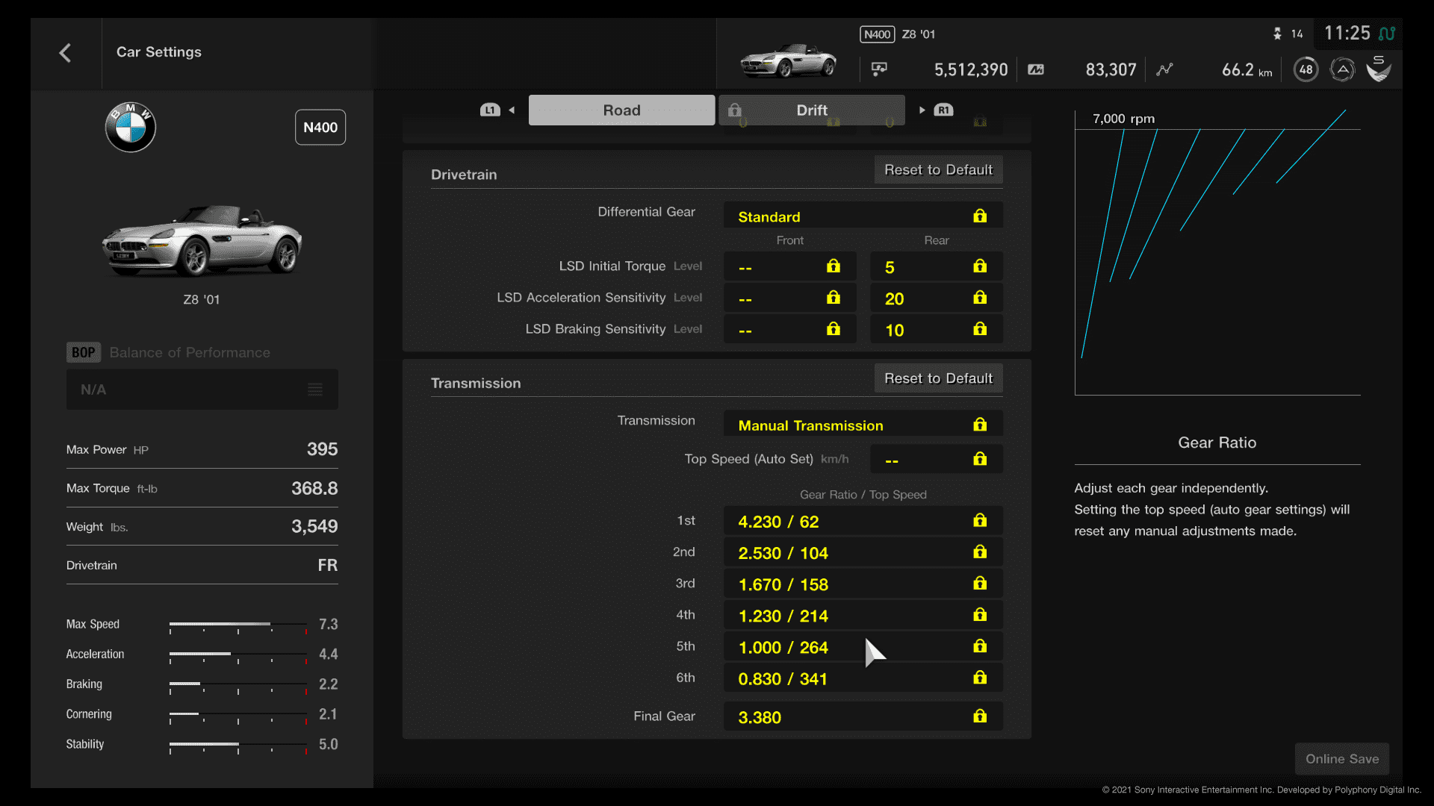
Task: Click the L1 previous sheet button icon
Action: pyautogui.click(x=490, y=110)
